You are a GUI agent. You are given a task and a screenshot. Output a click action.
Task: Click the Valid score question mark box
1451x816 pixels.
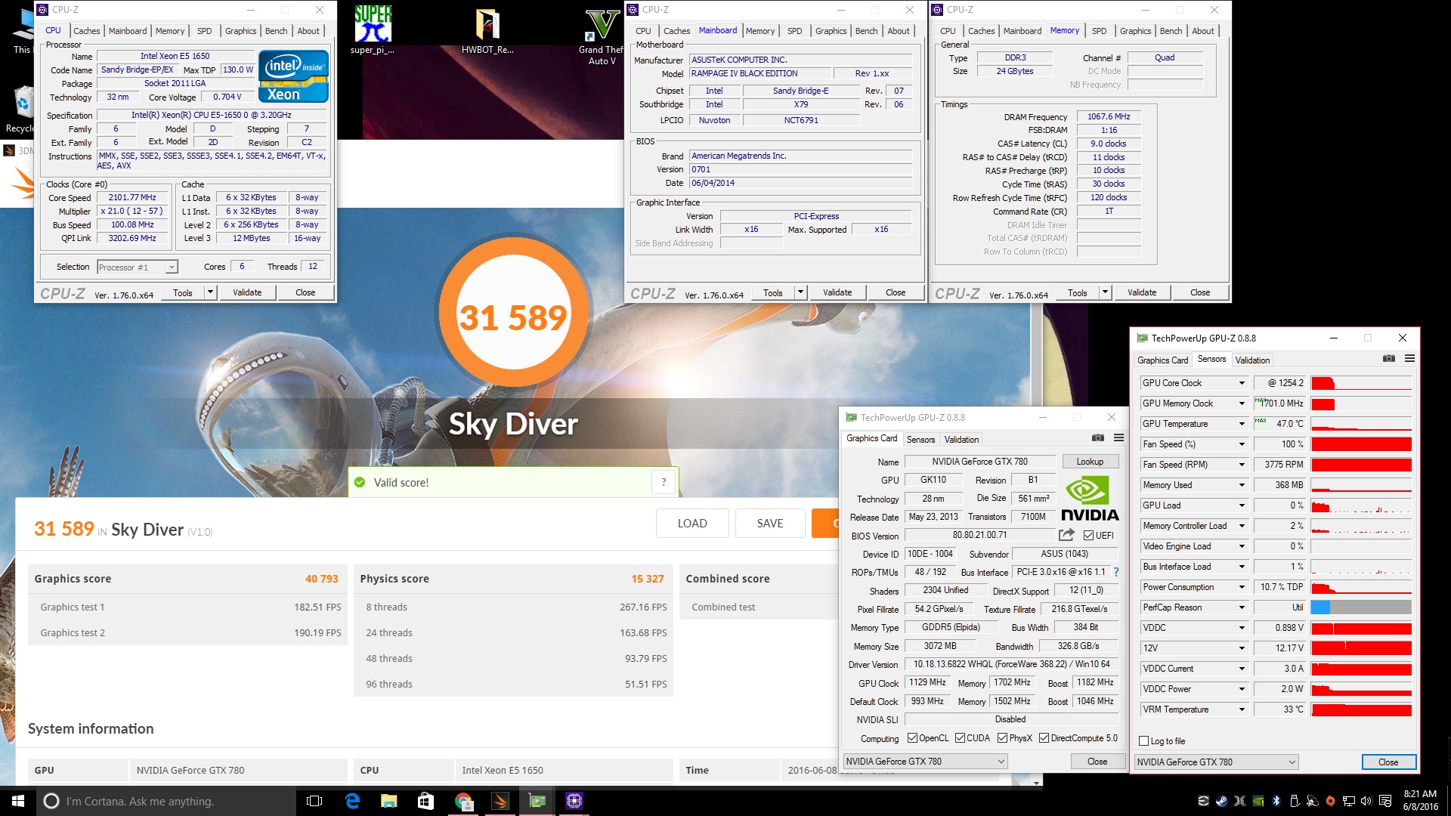tap(664, 482)
